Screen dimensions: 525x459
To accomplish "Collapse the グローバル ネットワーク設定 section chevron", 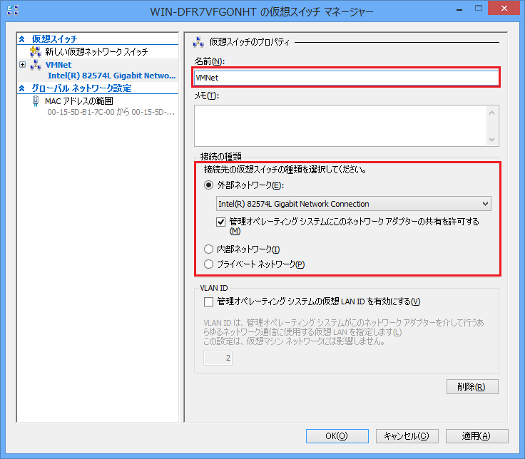I will point(22,88).
